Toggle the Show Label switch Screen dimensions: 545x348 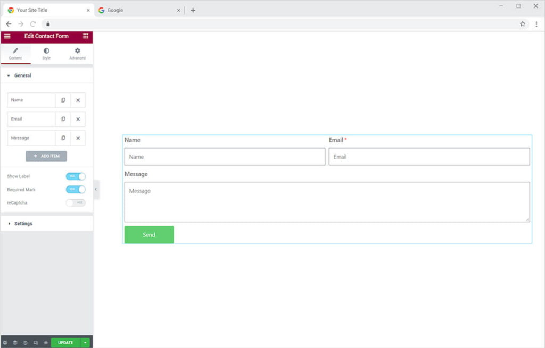click(76, 176)
